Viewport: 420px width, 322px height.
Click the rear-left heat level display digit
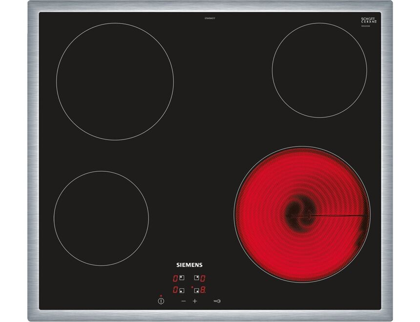coord(175,278)
